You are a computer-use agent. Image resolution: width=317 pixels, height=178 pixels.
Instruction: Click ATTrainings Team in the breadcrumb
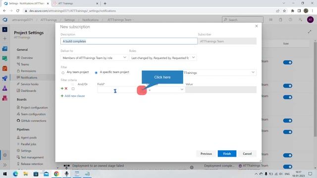(119, 20)
